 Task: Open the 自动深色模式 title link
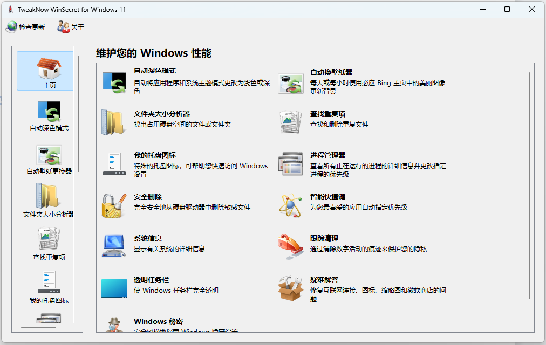[155, 71]
